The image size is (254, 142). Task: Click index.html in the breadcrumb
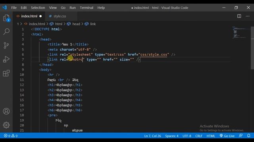click(x=37, y=24)
